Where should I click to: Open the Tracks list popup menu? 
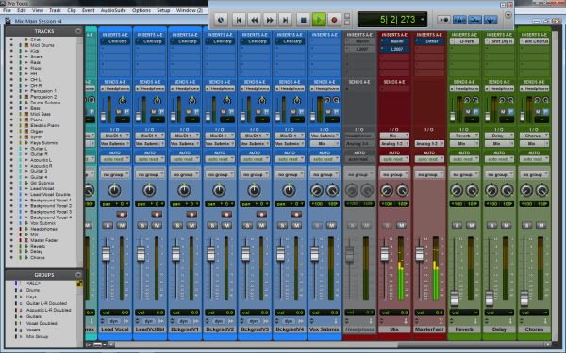coord(78,31)
